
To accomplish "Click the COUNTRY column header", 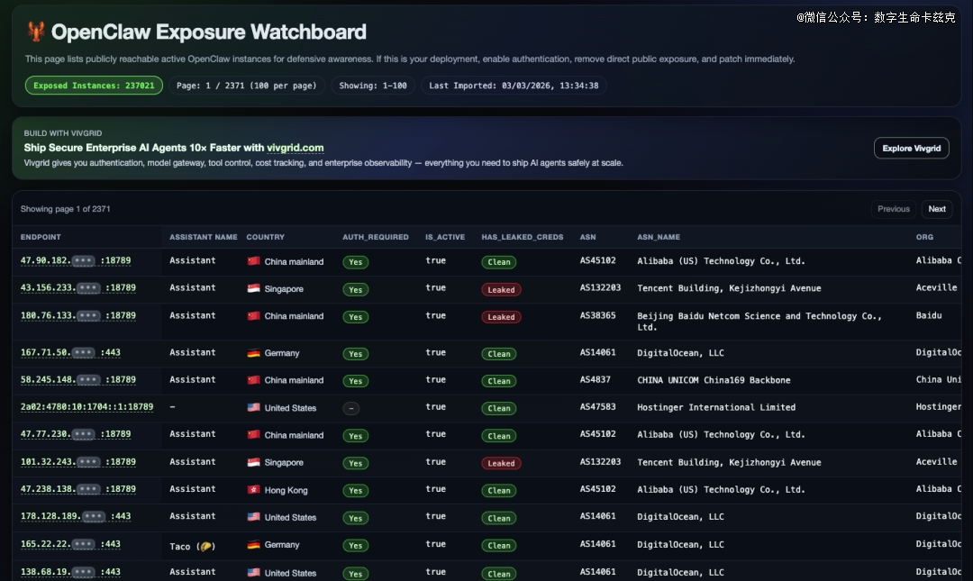I will (x=265, y=237).
